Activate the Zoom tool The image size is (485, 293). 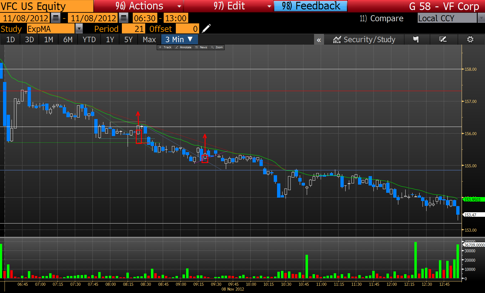[217, 47]
